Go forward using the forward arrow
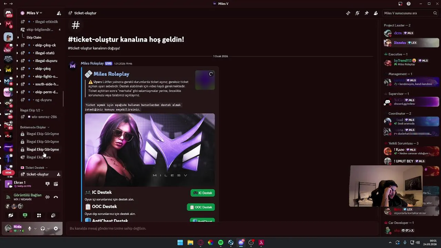 coord(11,4)
